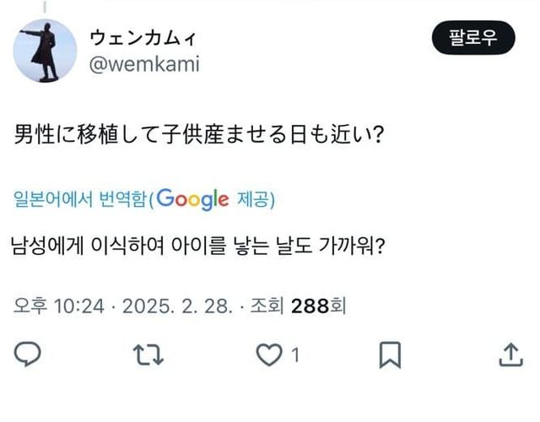Open the ウェンカムィ display name profile
Screen dimensions: 540x422
[x=144, y=38]
